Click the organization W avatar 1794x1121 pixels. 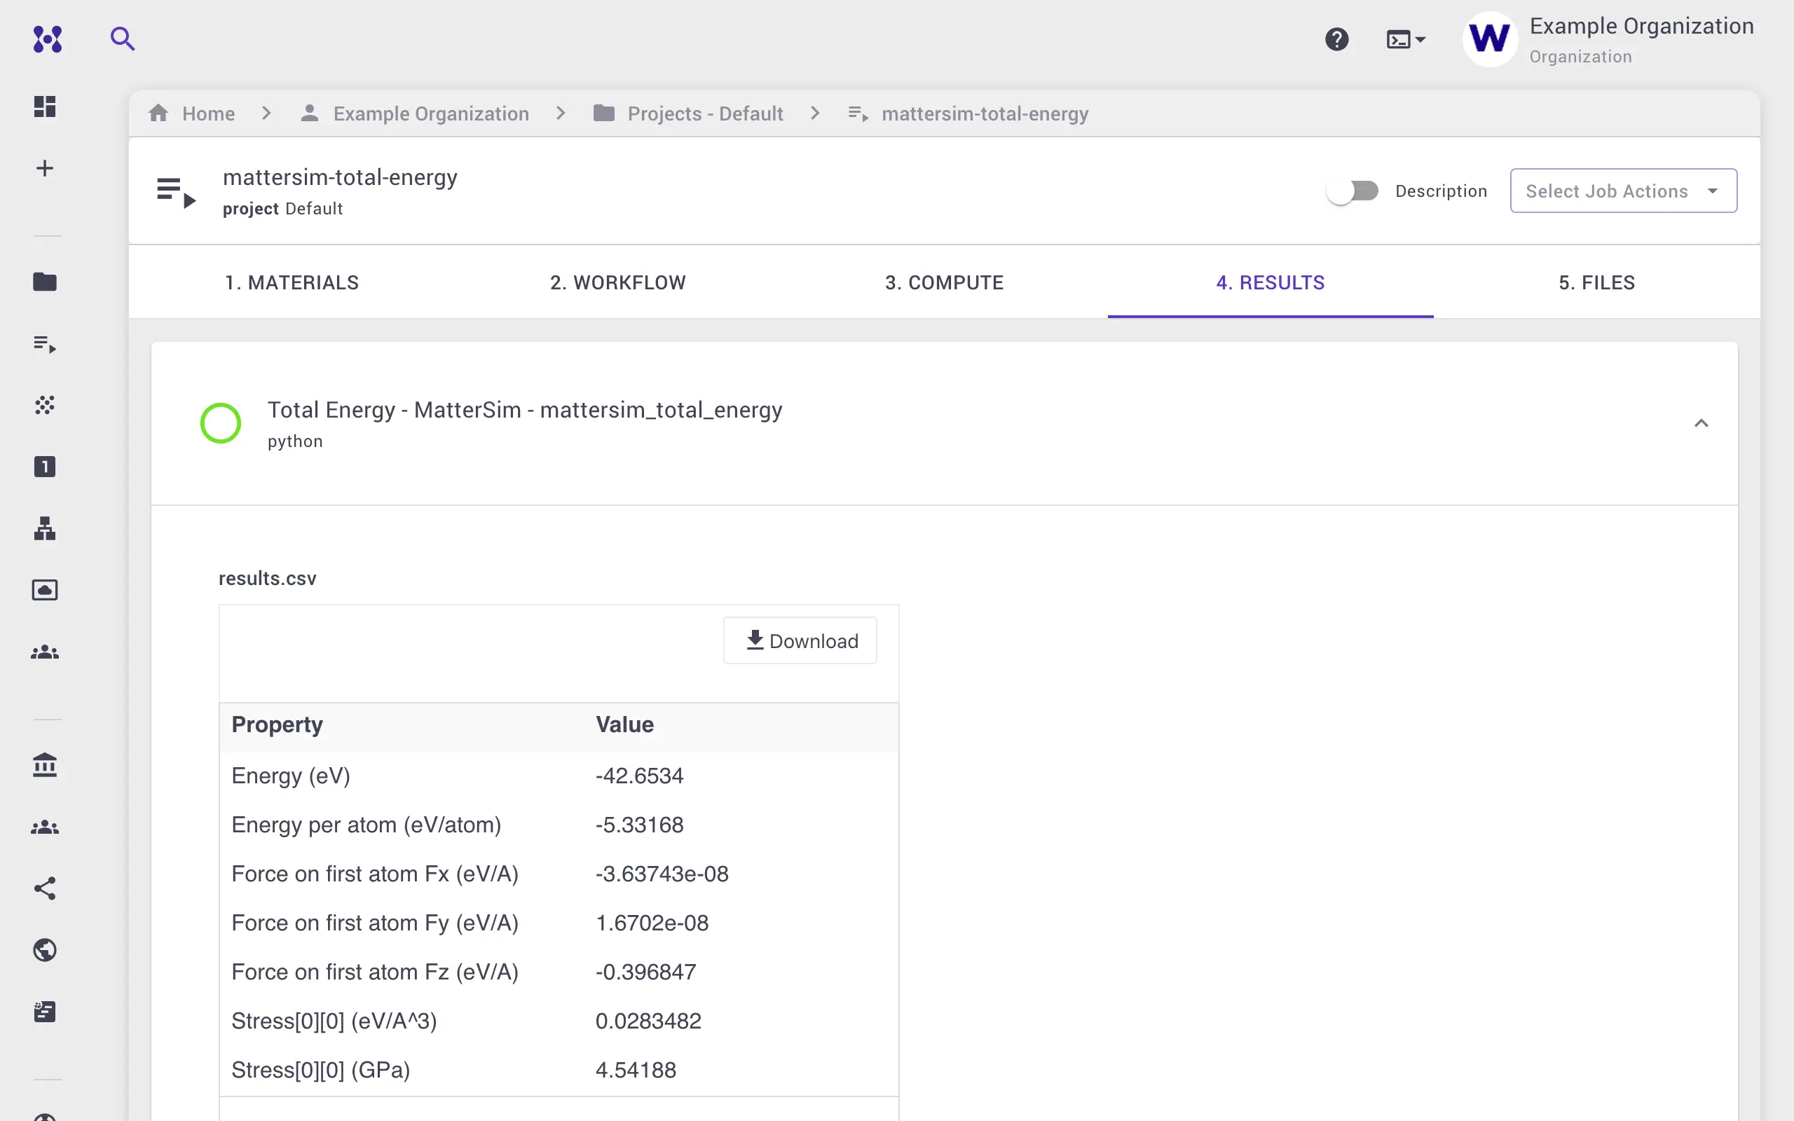coord(1489,39)
